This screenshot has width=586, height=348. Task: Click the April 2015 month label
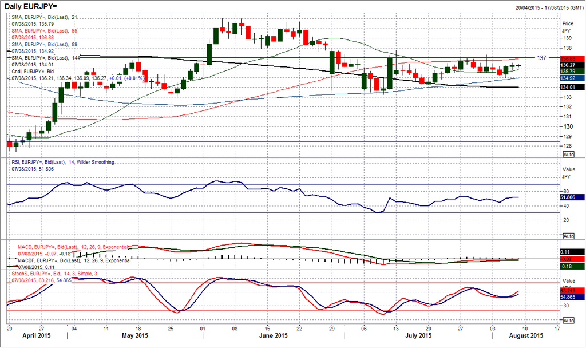36,335
